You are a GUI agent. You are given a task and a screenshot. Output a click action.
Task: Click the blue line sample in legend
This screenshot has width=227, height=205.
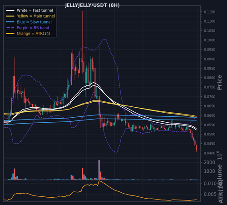pos(10,22)
